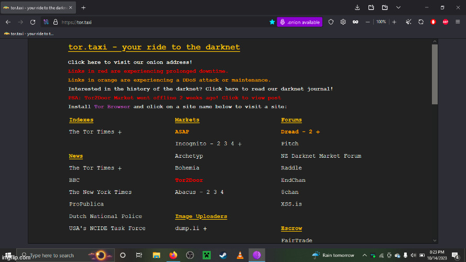Click the visit our onion address line
Screen dimensions: 466x262
tap(130, 62)
